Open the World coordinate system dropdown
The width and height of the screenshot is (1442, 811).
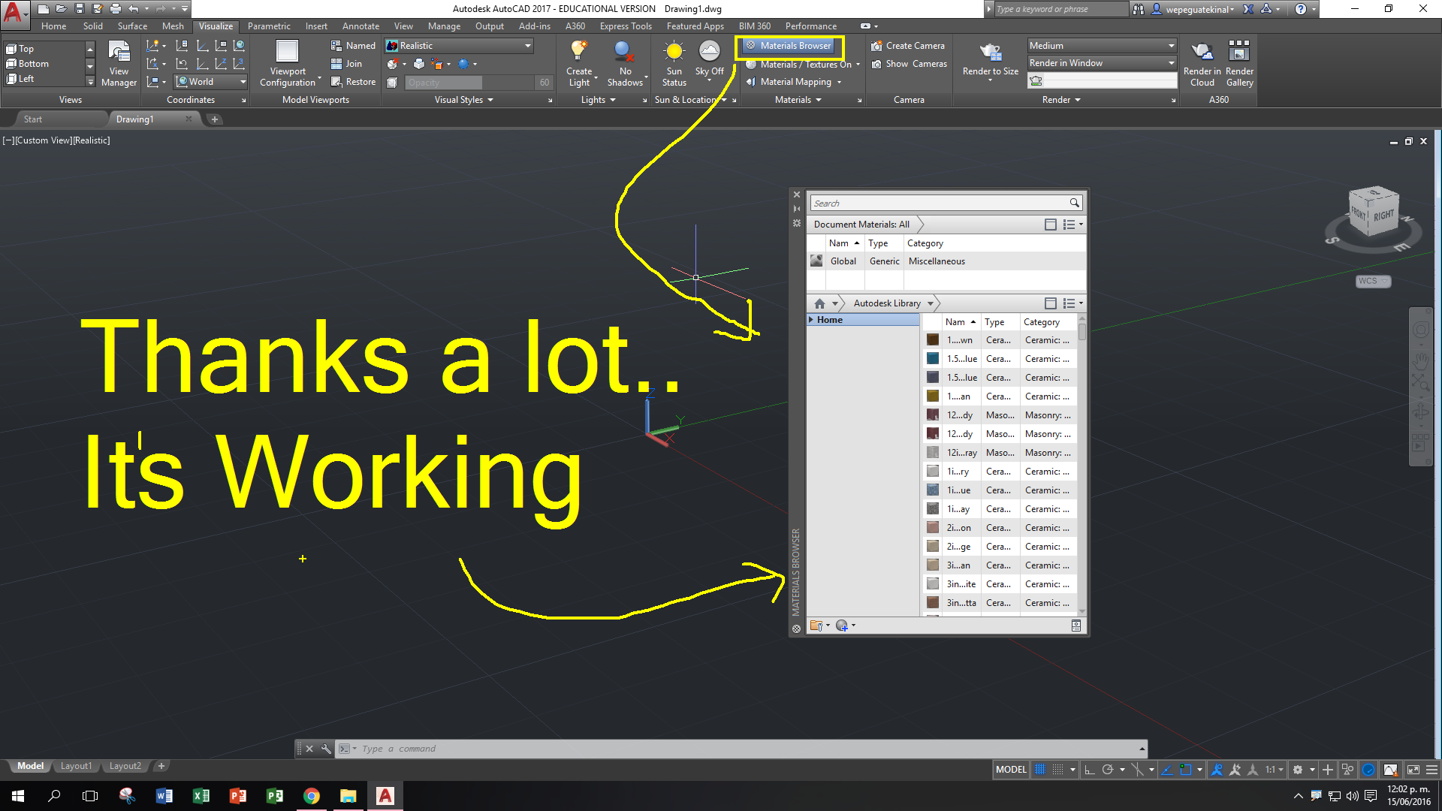tap(243, 82)
